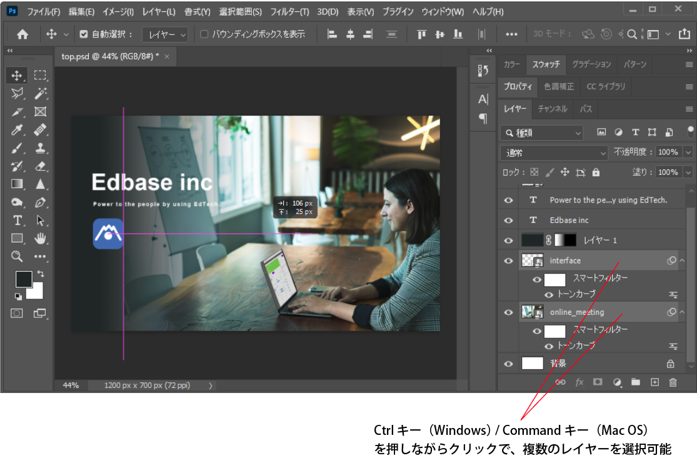Screen dimensions: 697x458
Task: Lock all layer properties button
Action: 596,172
